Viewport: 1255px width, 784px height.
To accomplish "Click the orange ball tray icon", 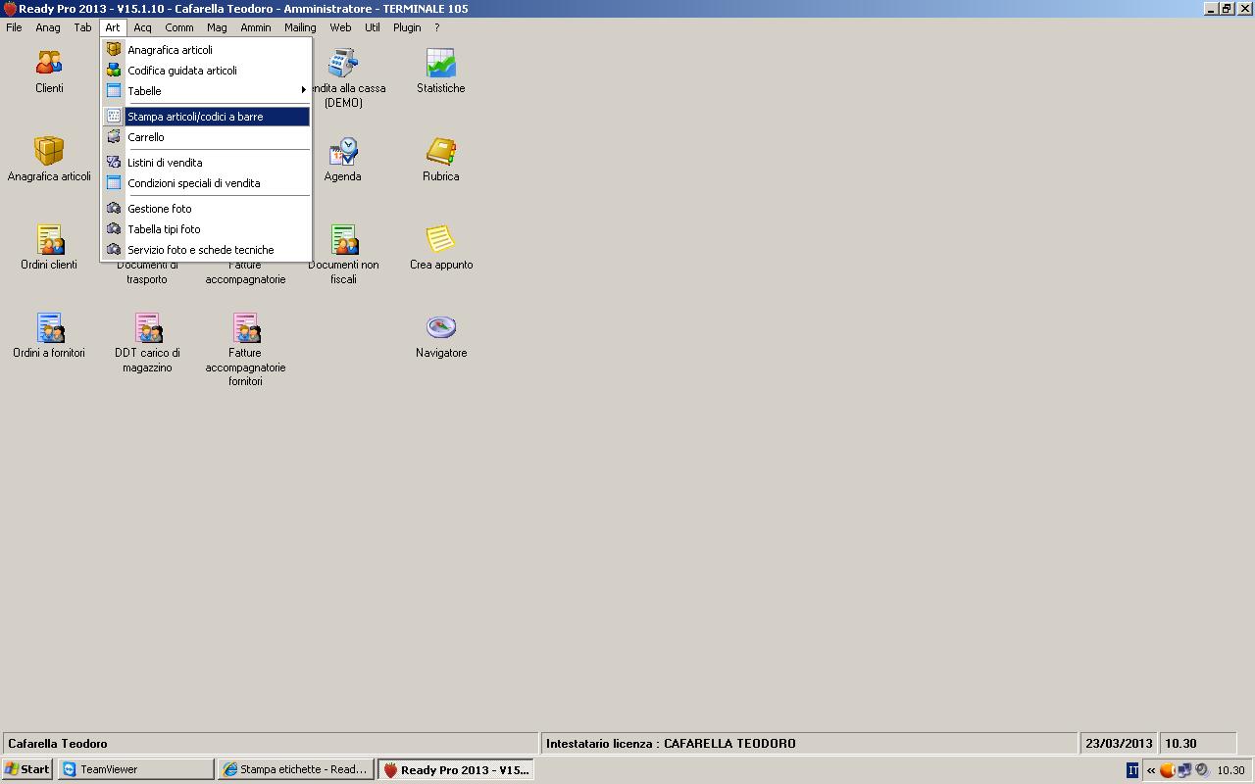I will (x=1167, y=770).
